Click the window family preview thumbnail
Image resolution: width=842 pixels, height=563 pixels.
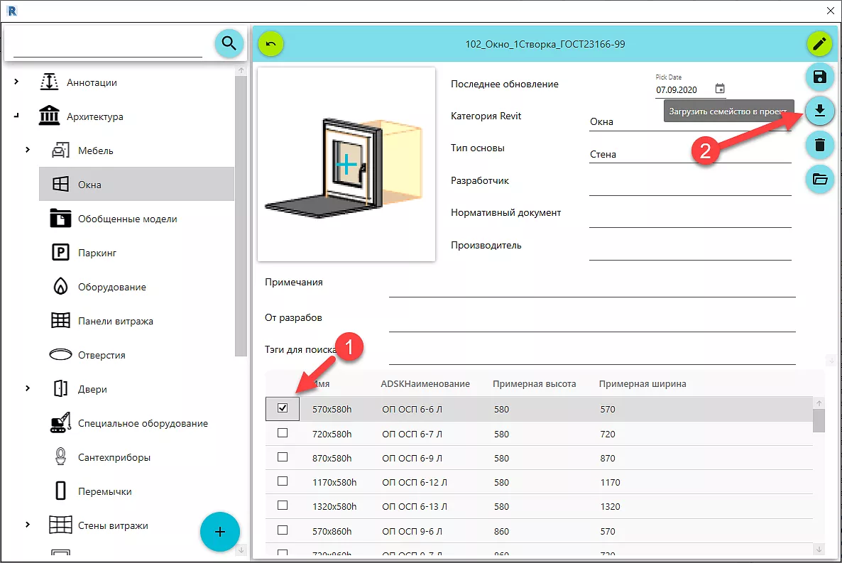click(346, 165)
